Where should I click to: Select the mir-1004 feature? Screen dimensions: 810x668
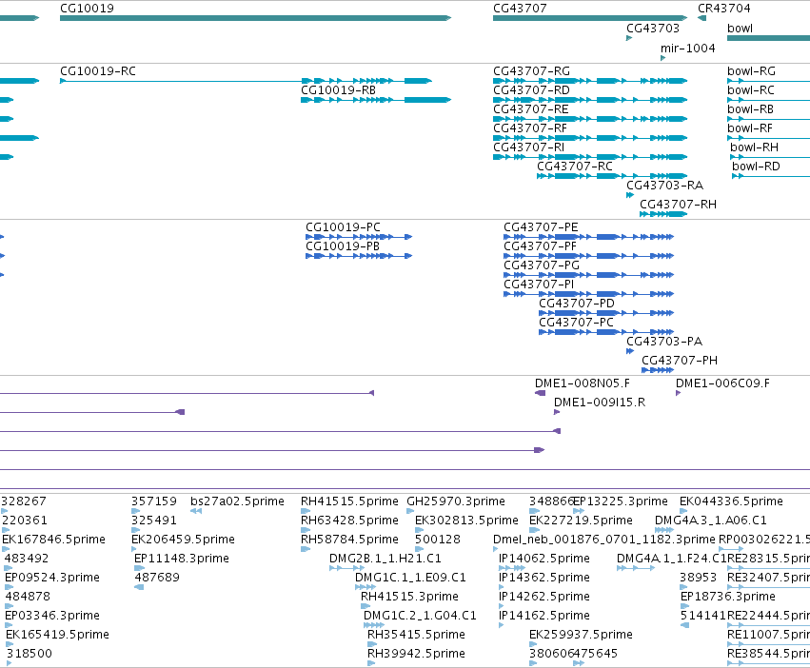click(662, 58)
